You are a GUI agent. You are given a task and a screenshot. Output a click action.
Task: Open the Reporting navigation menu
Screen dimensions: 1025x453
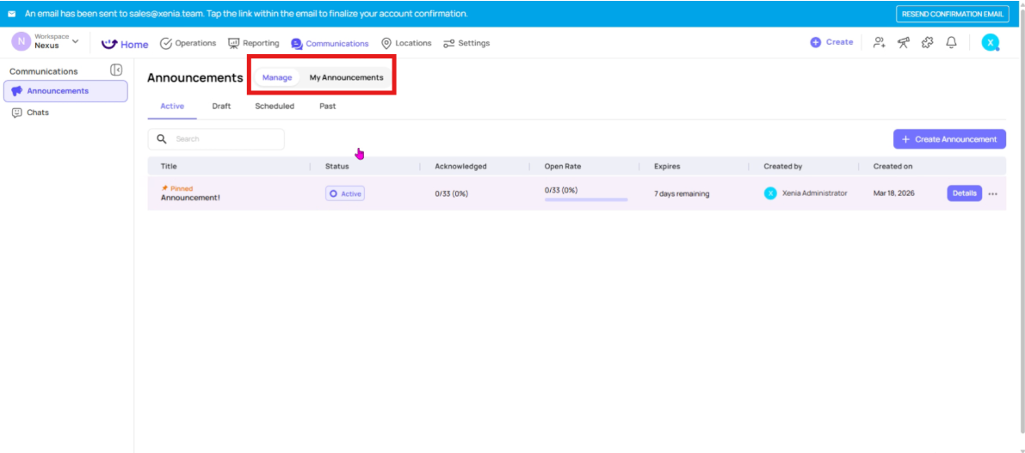254,43
